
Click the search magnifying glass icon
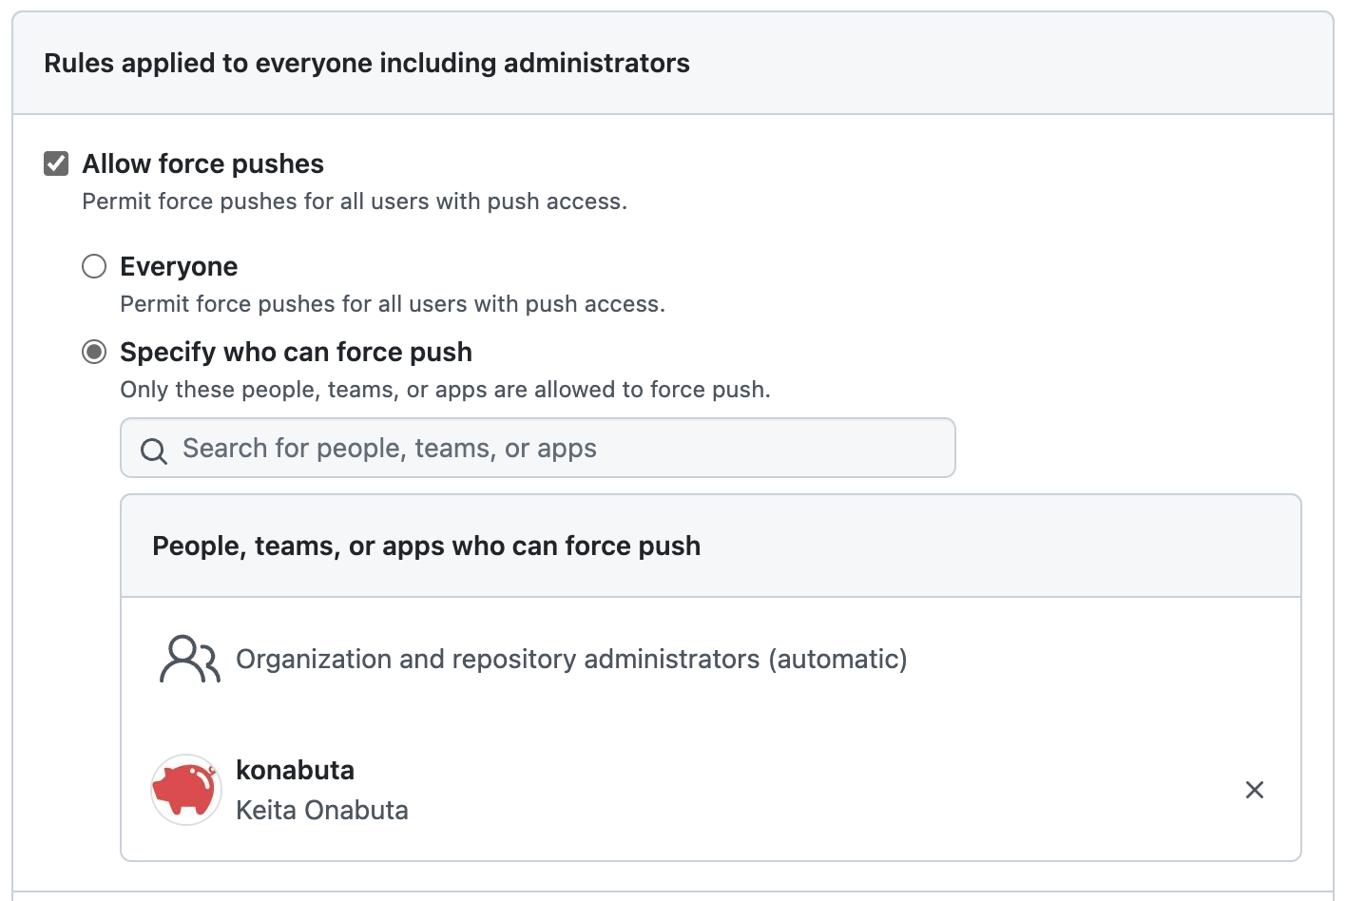153,449
